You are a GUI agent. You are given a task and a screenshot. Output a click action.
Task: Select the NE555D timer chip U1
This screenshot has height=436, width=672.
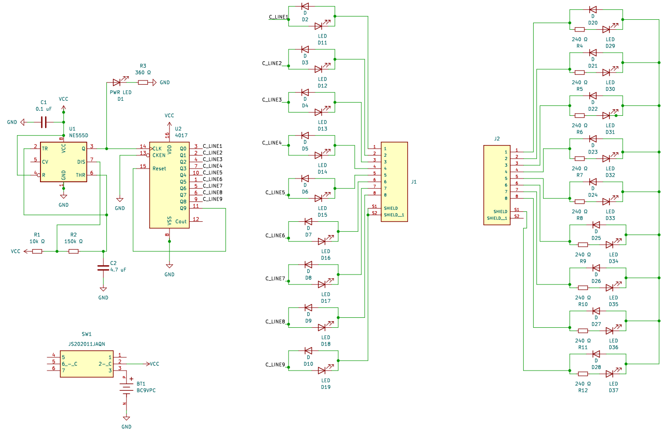pos(63,162)
